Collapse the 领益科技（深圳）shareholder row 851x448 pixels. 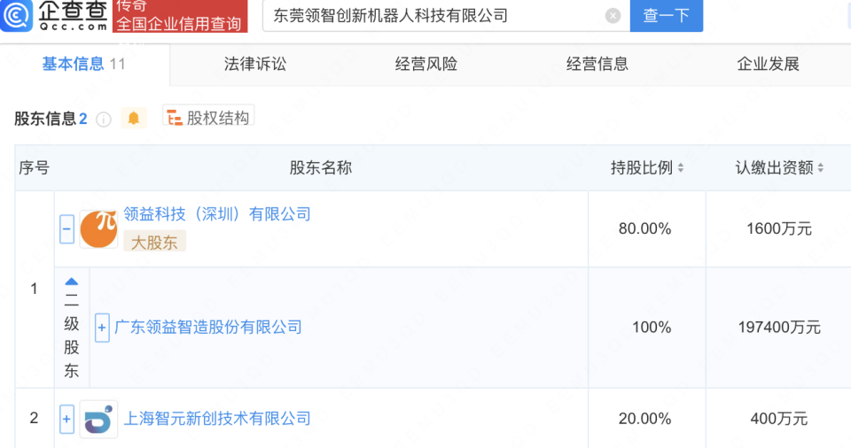pos(66,229)
